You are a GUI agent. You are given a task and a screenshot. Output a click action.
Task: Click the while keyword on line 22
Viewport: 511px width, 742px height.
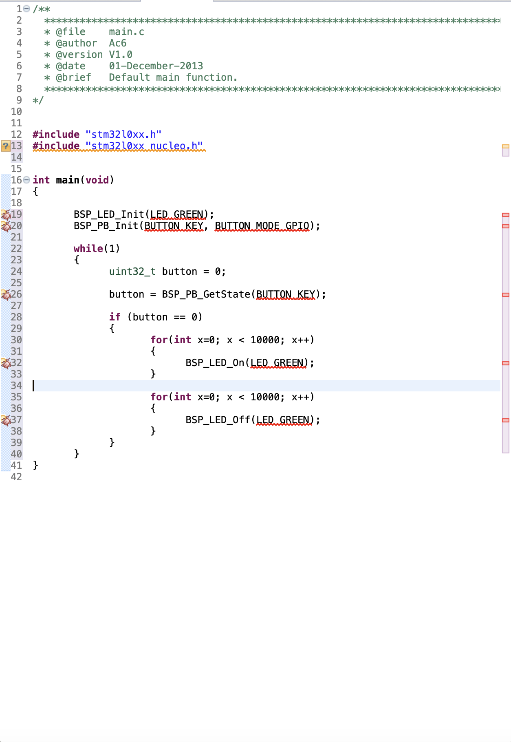click(x=88, y=249)
